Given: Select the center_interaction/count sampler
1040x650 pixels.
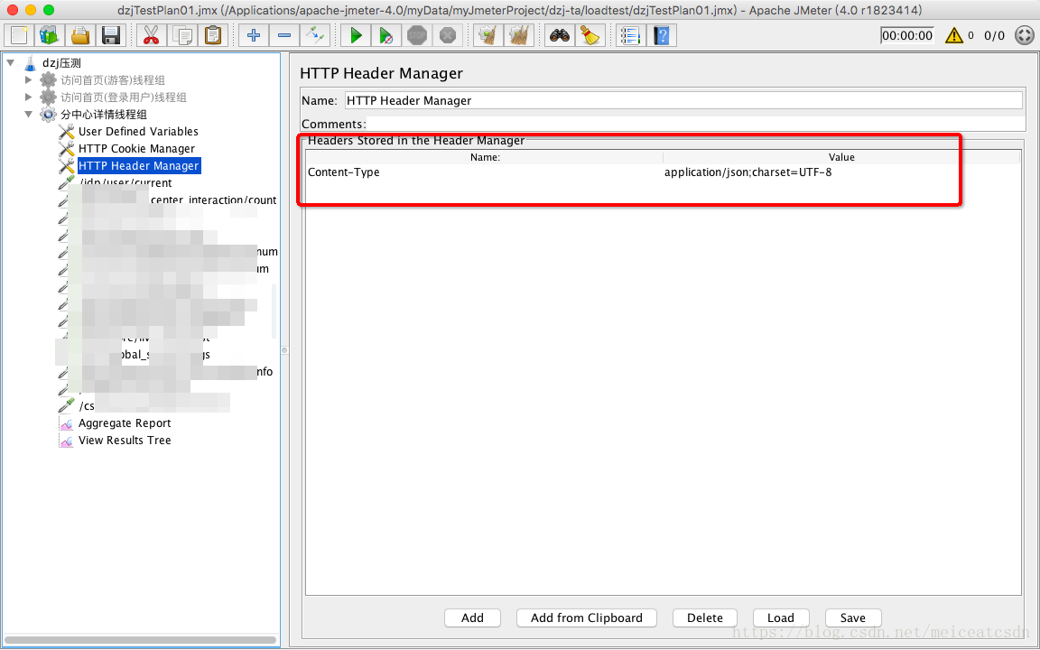Looking at the screenshot, I should pos(213,200).
